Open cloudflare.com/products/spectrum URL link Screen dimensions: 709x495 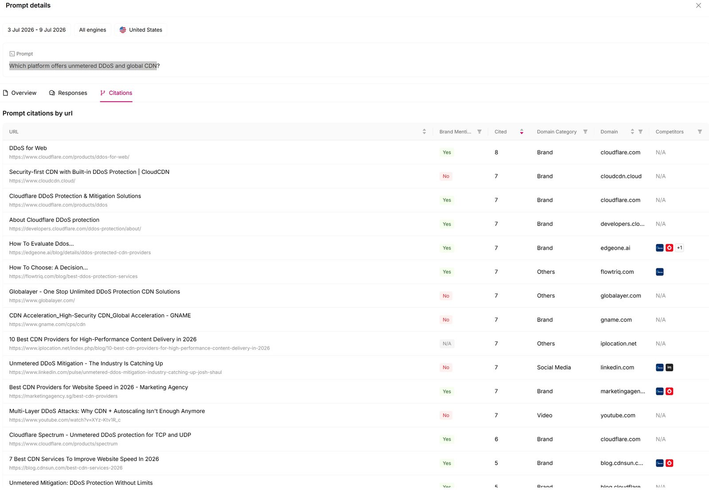coord(63,444)
